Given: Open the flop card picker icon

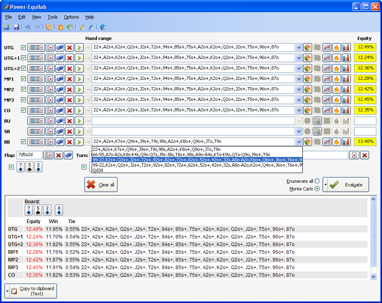Looking at the screenshot, I should [49, 155].
